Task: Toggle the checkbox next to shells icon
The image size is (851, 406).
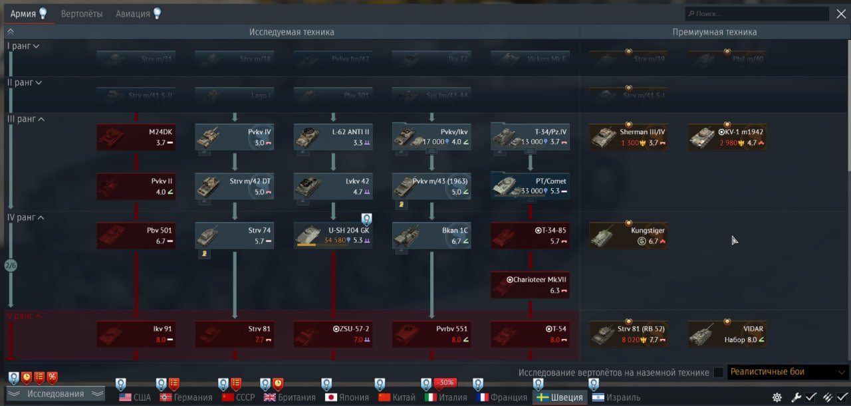Action: (842, 397)
